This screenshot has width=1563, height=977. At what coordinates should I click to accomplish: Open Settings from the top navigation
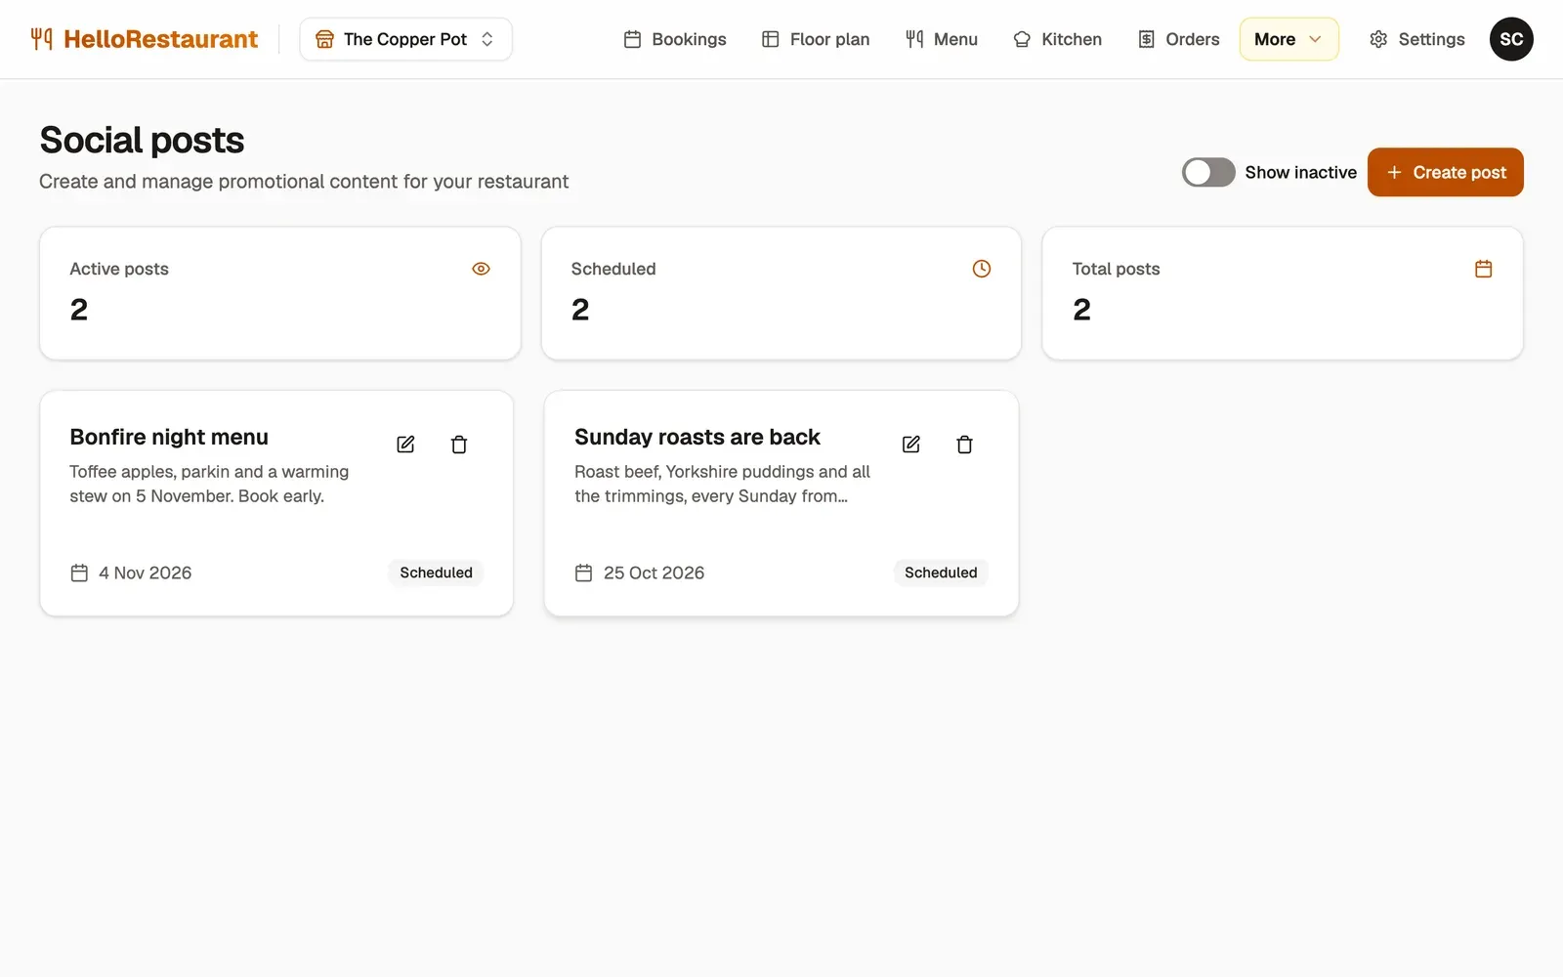tap(1417, 39)
